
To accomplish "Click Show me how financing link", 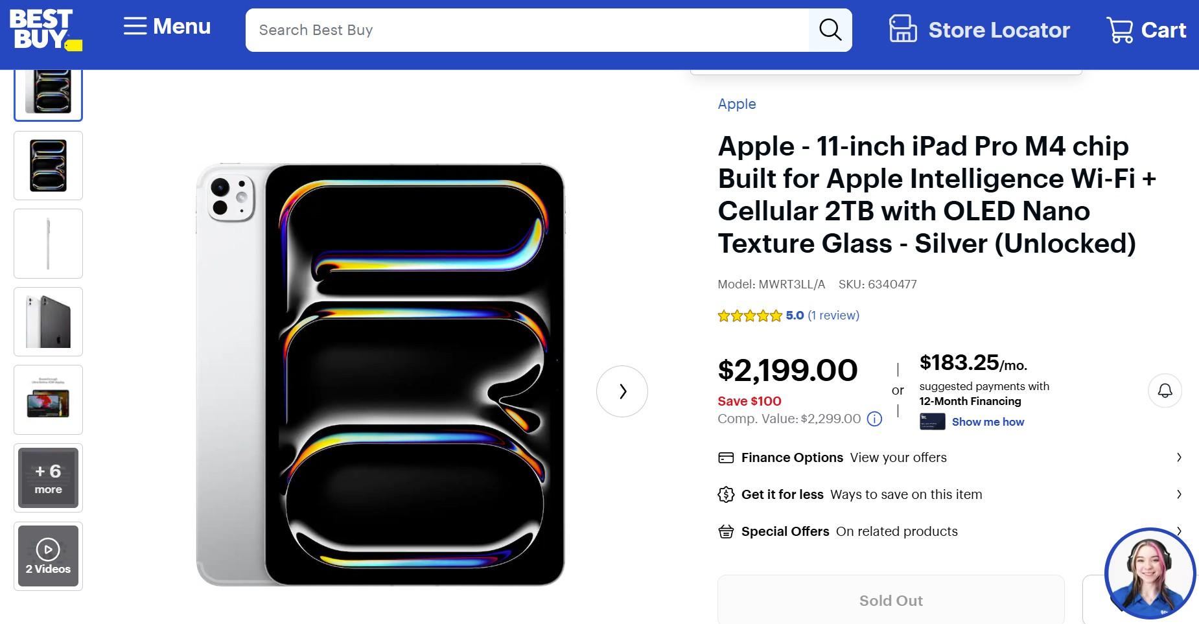I will point(988,422).
